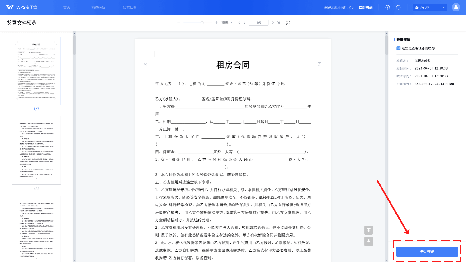
Task: Click the WPS电子签 logo
Action: click(21, 7)
